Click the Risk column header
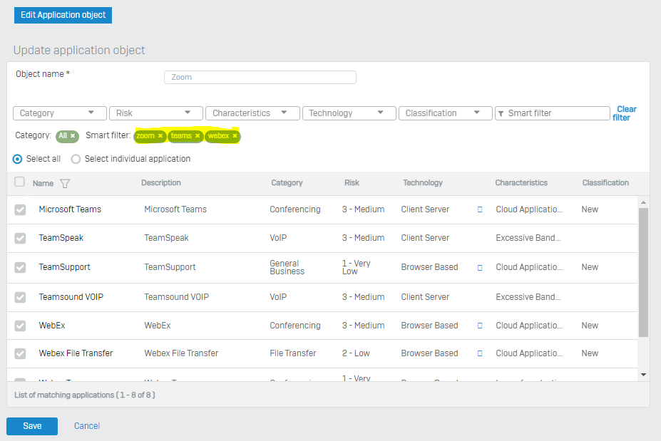Image resolution: width=661 pixels, height=441 pixels. 352,183
